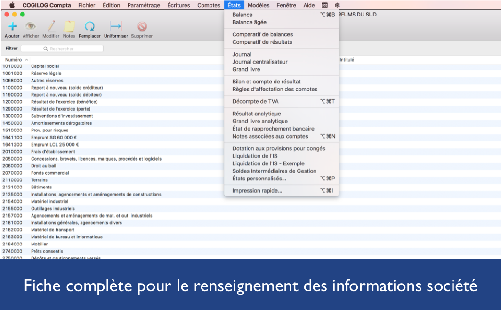This screenshot has width=501, height=310.
Task: Choose Résultat analytique
Action: tap(282, 114)
